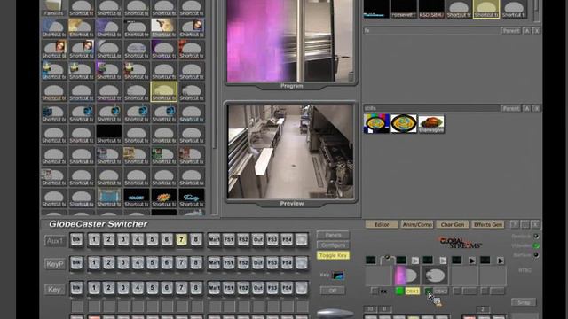The width and height of the screenshot is (568, 319).
Task: Select the highlighted shortcut in top-right bin
Action: click(x=486, y=9)
